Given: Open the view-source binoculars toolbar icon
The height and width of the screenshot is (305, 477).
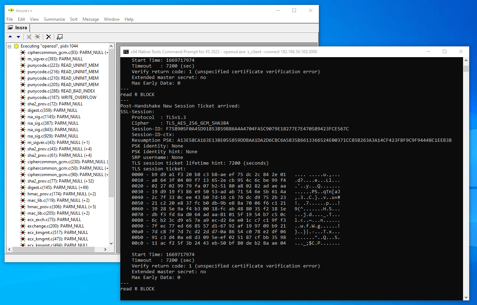Looking at the screenshot, I should pos(60,37).
